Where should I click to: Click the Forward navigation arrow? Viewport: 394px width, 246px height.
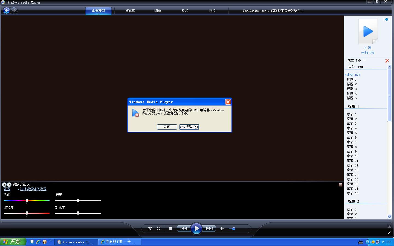pos(14,10)
